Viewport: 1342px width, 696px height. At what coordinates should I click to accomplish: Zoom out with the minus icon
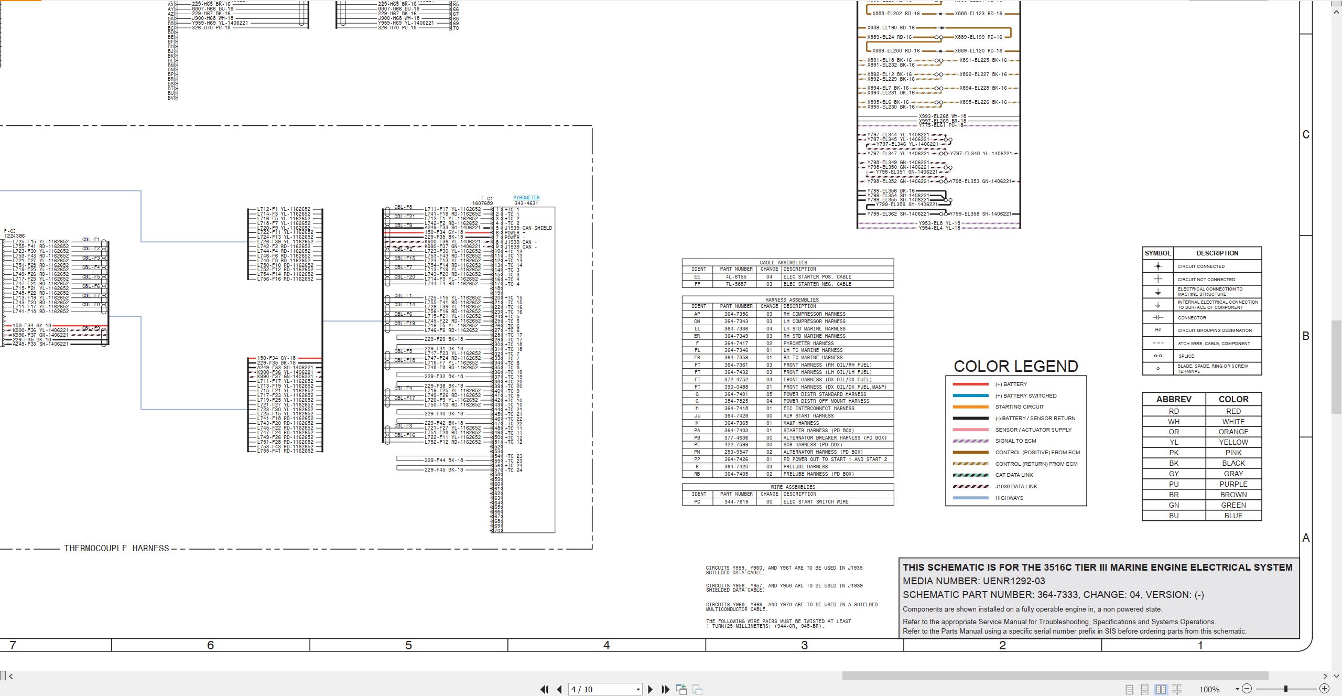point(1247,689)
